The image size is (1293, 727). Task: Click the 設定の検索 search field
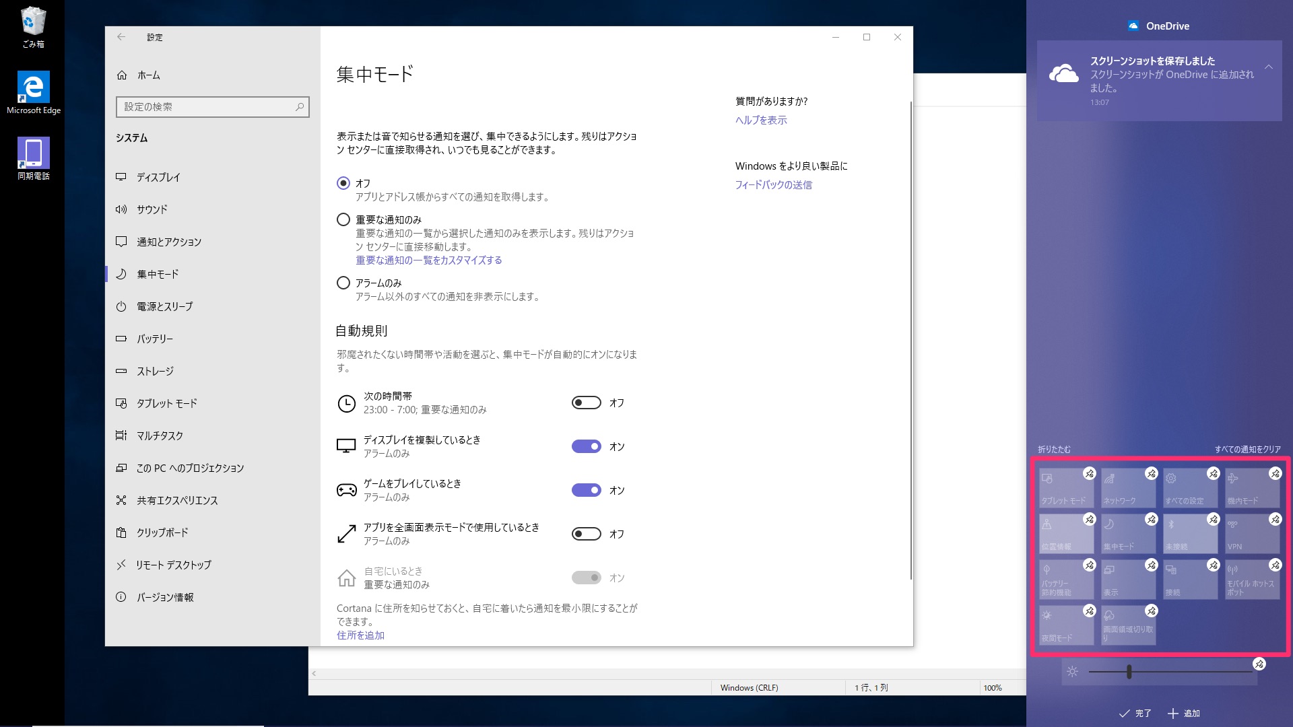coord(213,106)
